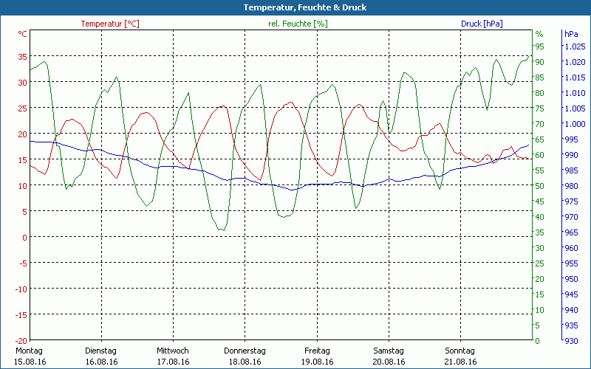Image resolution: width=591 pixels, height=369 pixels.
Task: Click the humidity axis value '65'
Action: pyautogui.click(x=540, y=139)
